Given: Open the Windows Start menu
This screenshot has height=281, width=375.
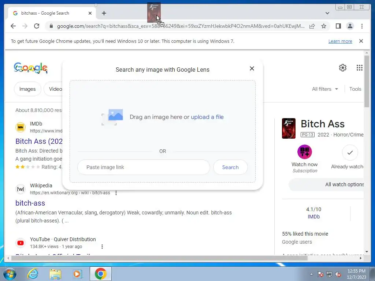Looking at the screenshot, I should [10, 274].
